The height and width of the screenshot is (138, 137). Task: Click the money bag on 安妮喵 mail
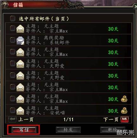tap(124, 110)
